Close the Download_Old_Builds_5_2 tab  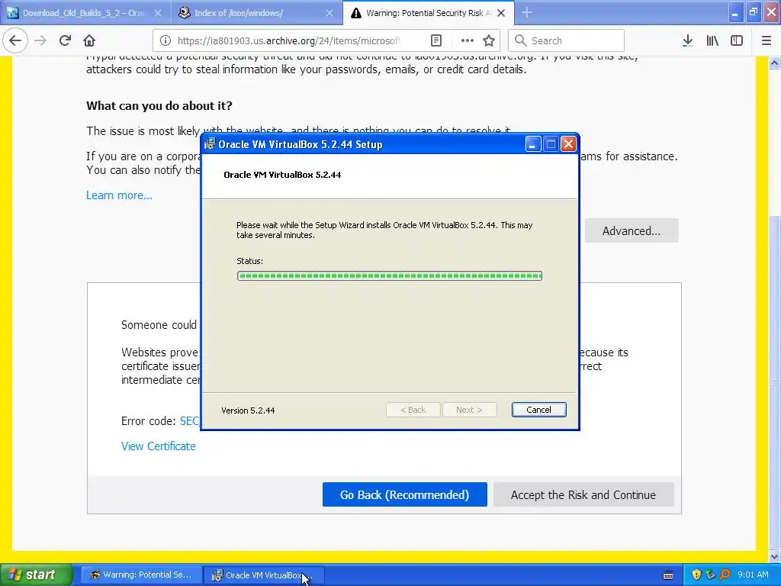point(157,13)
